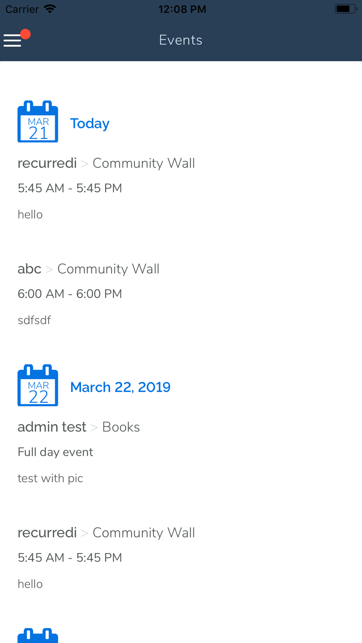Tap the Events page title
The height and width of the screenshot is (643, 362).
(181, 40)
